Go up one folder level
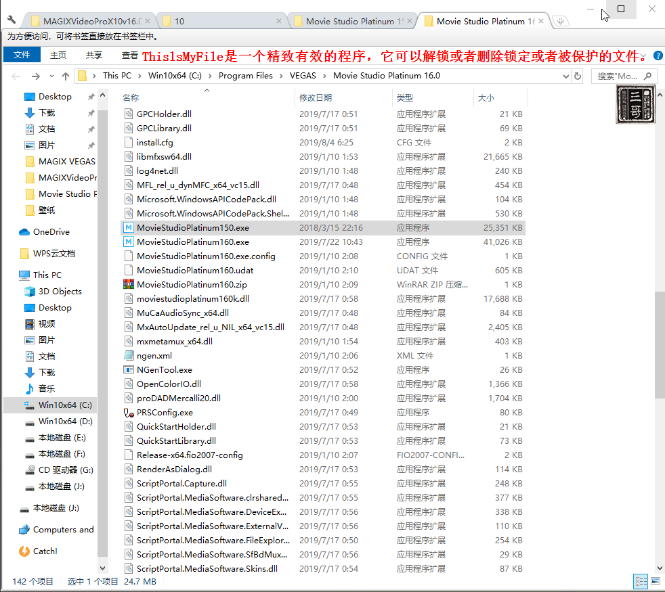Viewport: 665px width, 592px height. (x=65, y=76)
